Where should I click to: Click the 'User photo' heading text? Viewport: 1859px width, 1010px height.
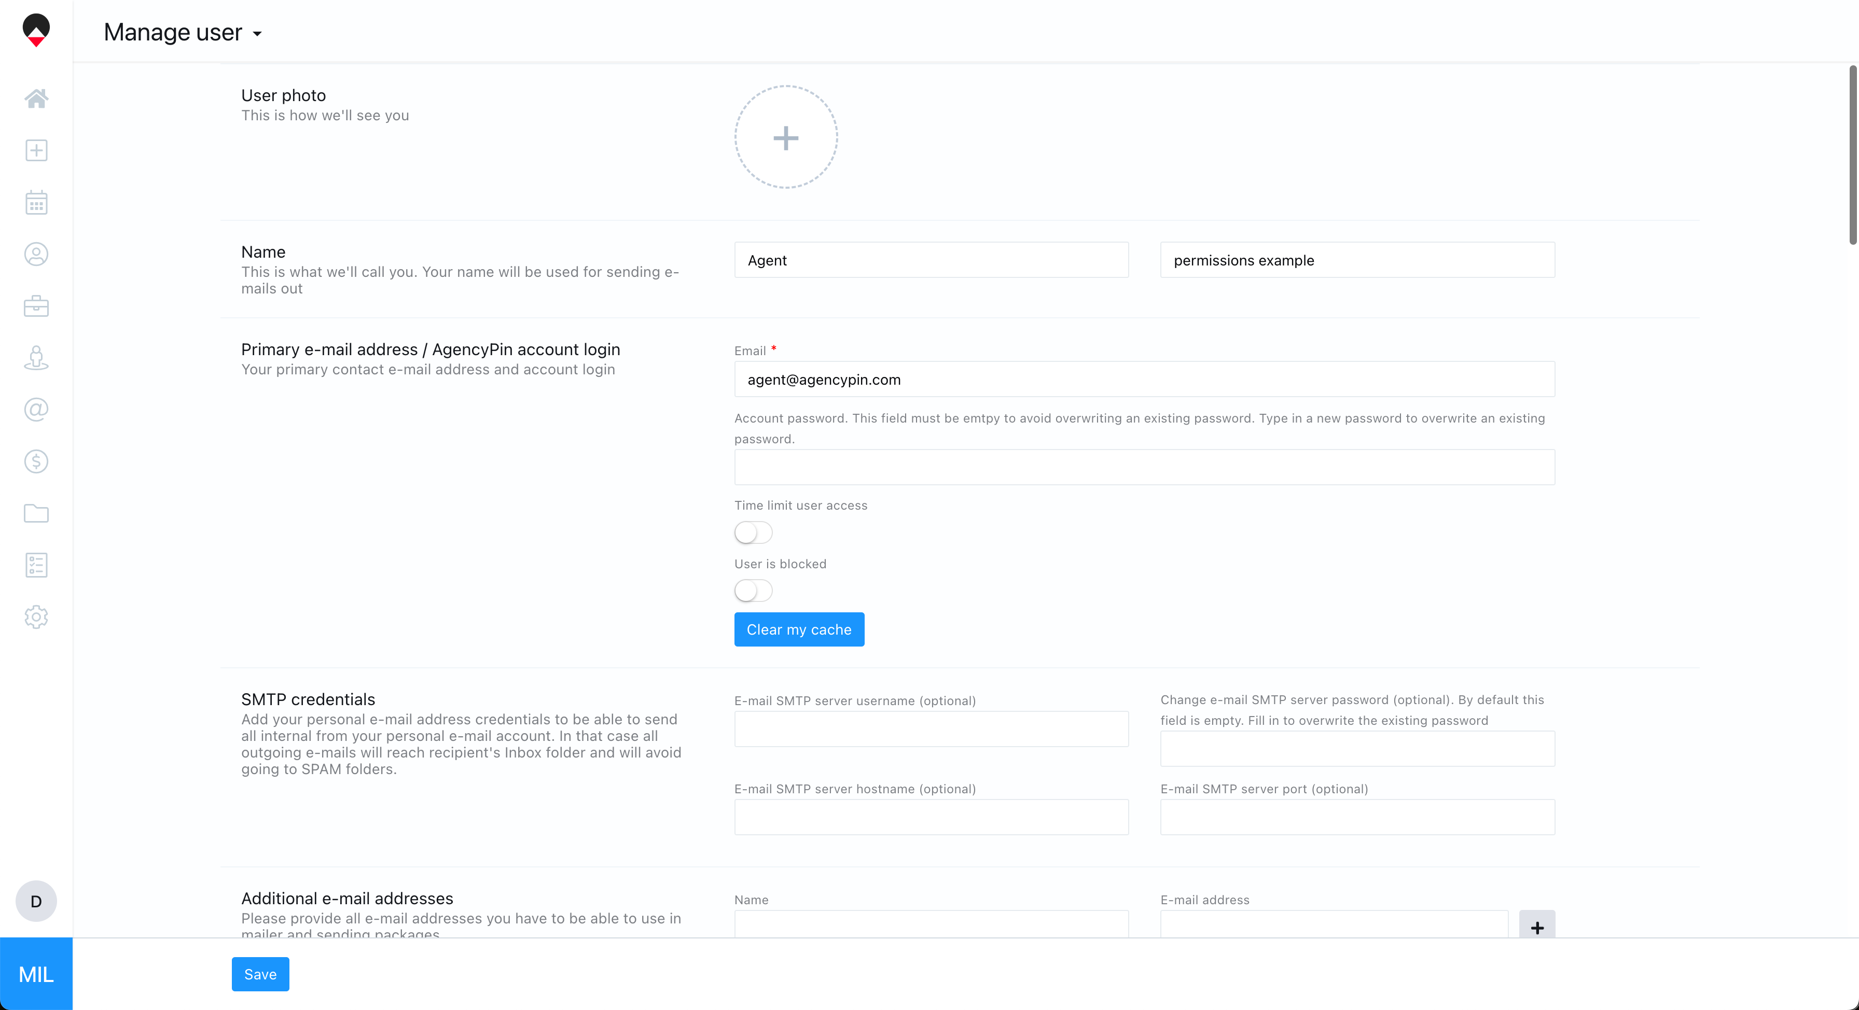pos(284,95)
